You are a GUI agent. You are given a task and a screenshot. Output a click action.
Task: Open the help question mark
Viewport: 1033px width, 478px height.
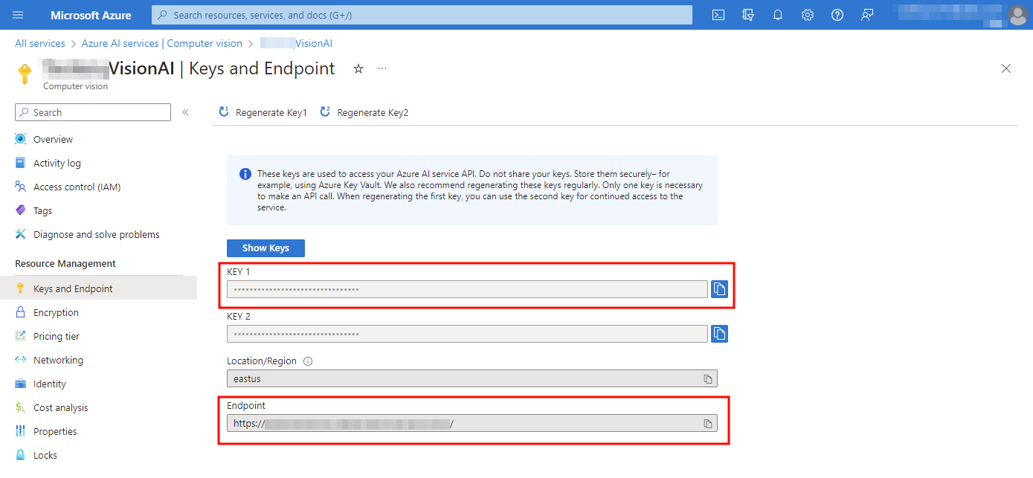click(837, 15)
